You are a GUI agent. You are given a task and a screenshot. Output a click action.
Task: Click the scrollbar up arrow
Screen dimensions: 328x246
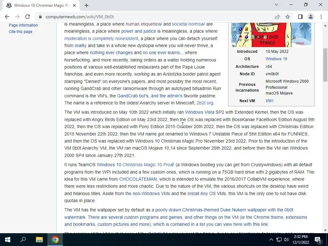click(x=325, y=25)
